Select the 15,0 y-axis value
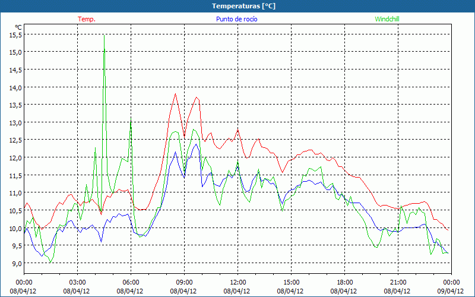The height and width of the screenshot is (297, 475). [x=16, y=52]
